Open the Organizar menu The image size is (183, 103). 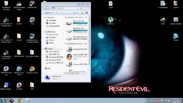click(x=49, y=13)
